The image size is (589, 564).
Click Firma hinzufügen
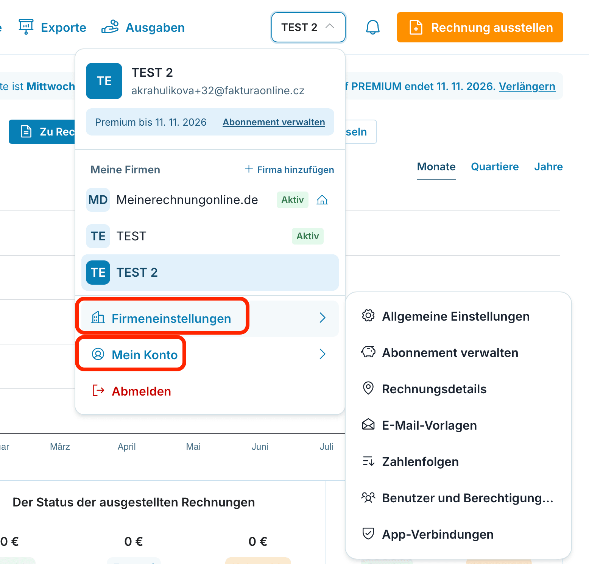pos(289,170)
